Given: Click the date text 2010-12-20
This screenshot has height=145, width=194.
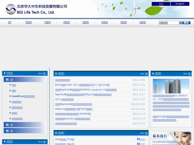Looking at the screenshot, I should [138, 109].
